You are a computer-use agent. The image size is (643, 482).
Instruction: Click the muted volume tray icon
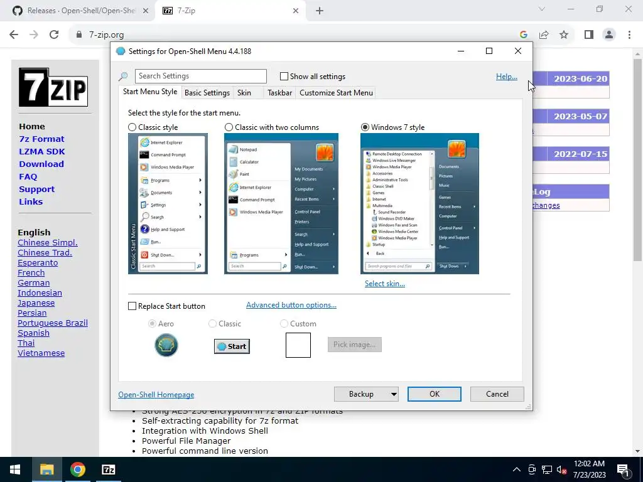click(x=561, y=469)
